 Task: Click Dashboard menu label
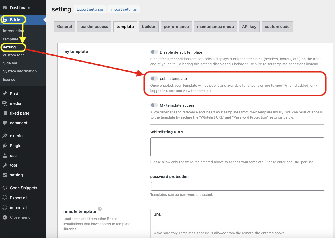coord(20,8)
